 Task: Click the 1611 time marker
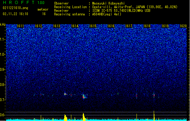pyautogui.click(x=20, y=26)
